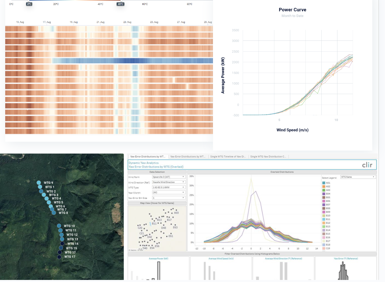Click the WTG 9 turbine map marker
385x282 pixels.
tap(39, 183)
